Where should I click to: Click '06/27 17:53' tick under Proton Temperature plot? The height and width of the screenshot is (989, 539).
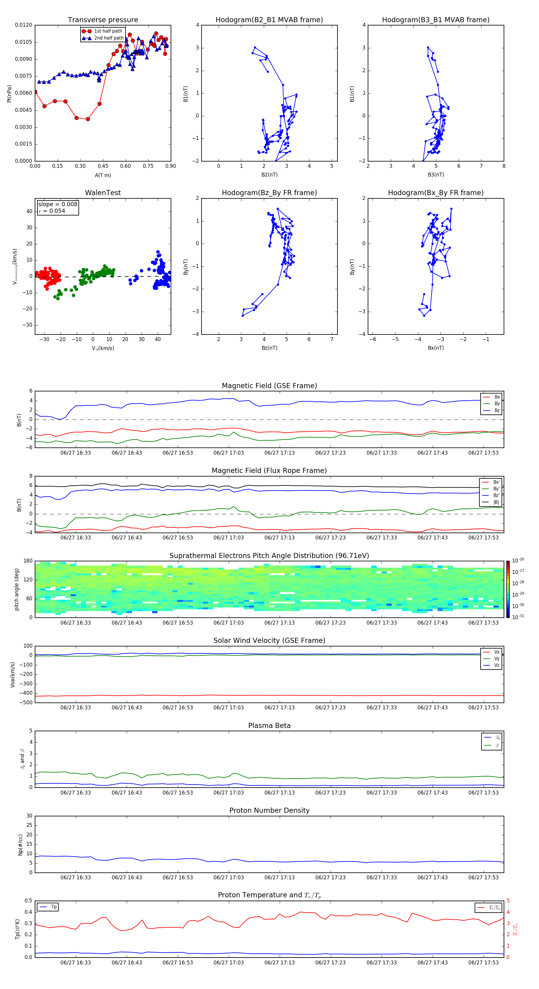click(x=483, y=963)
